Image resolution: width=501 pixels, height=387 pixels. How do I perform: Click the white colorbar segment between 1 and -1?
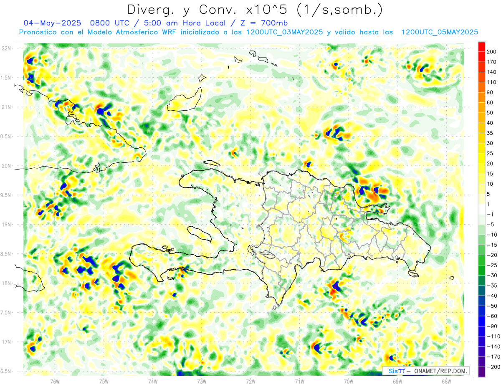tap(481, 209)
